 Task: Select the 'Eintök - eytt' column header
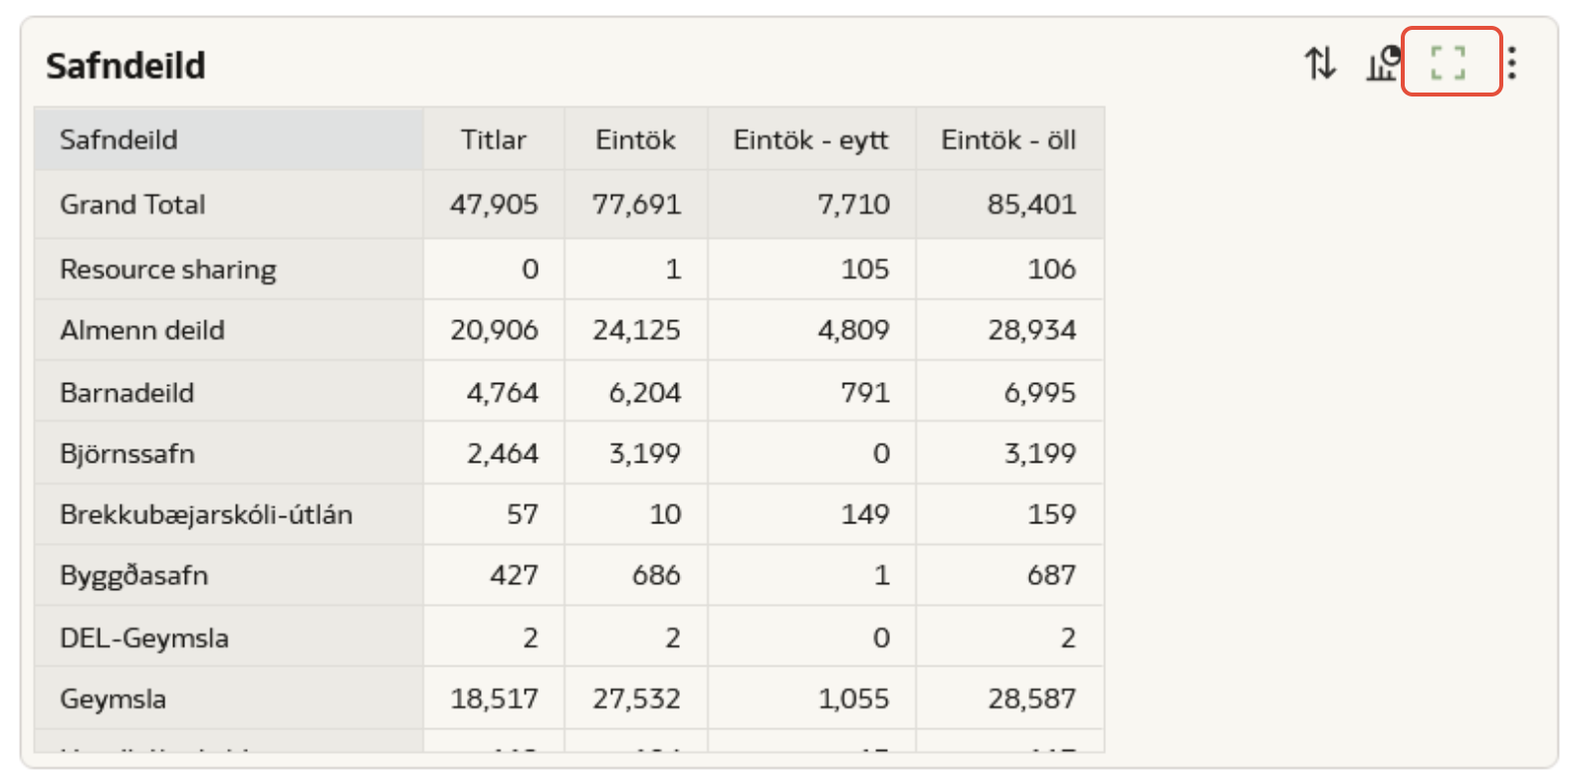[x=810, y=139]
